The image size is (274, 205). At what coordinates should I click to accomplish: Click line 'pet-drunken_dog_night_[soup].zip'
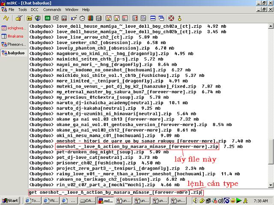[100, 152]
